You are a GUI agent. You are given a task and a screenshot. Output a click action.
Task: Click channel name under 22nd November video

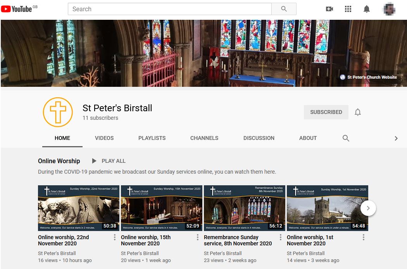click(57, 253)
